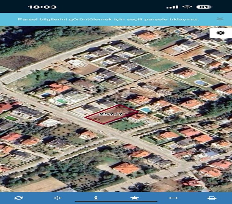Tap the battery indicator showing 81
232x204 pixels.
(204, 7)
